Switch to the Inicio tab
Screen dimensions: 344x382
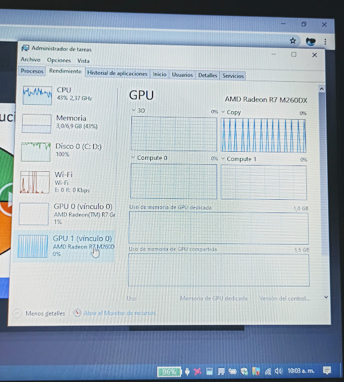[x=159, y=74]
